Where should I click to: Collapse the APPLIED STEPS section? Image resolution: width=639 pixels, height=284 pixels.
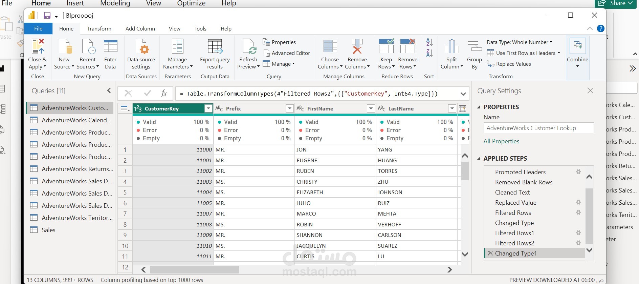479,159
